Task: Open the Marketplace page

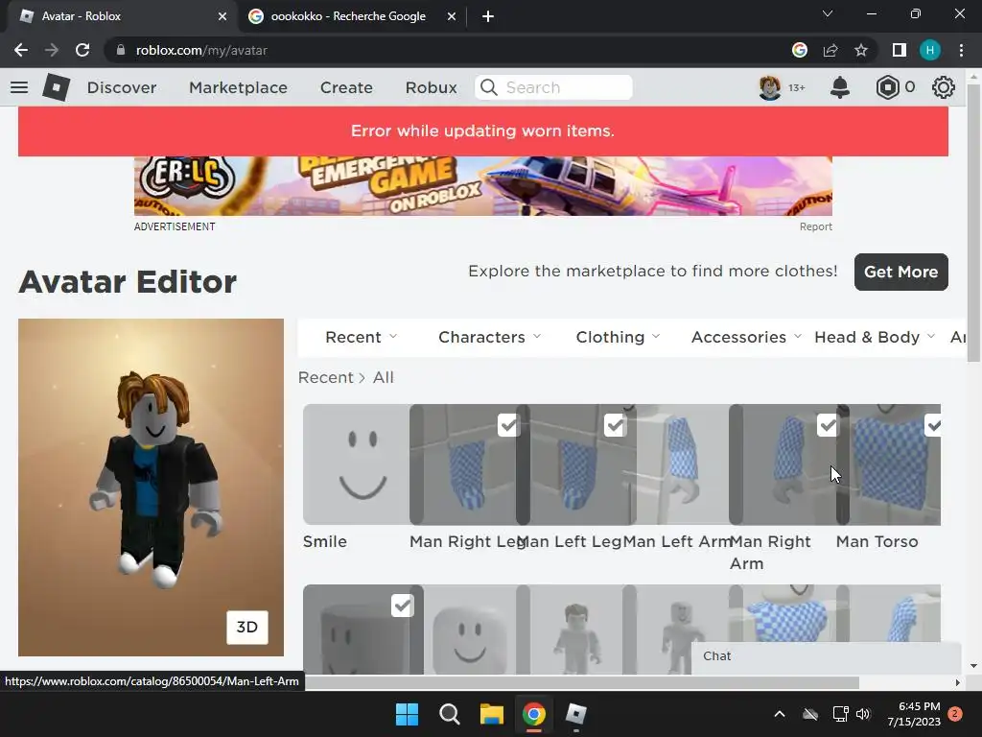Action: (x=238, y=87)
